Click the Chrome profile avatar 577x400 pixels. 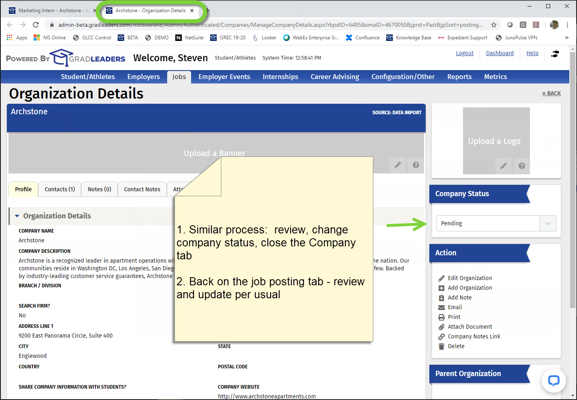click(x=554, y=25)
